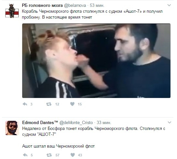Open the РБ головного мозга display name
The width and height of the screenshot is (177, 159).
coord(42,5)
